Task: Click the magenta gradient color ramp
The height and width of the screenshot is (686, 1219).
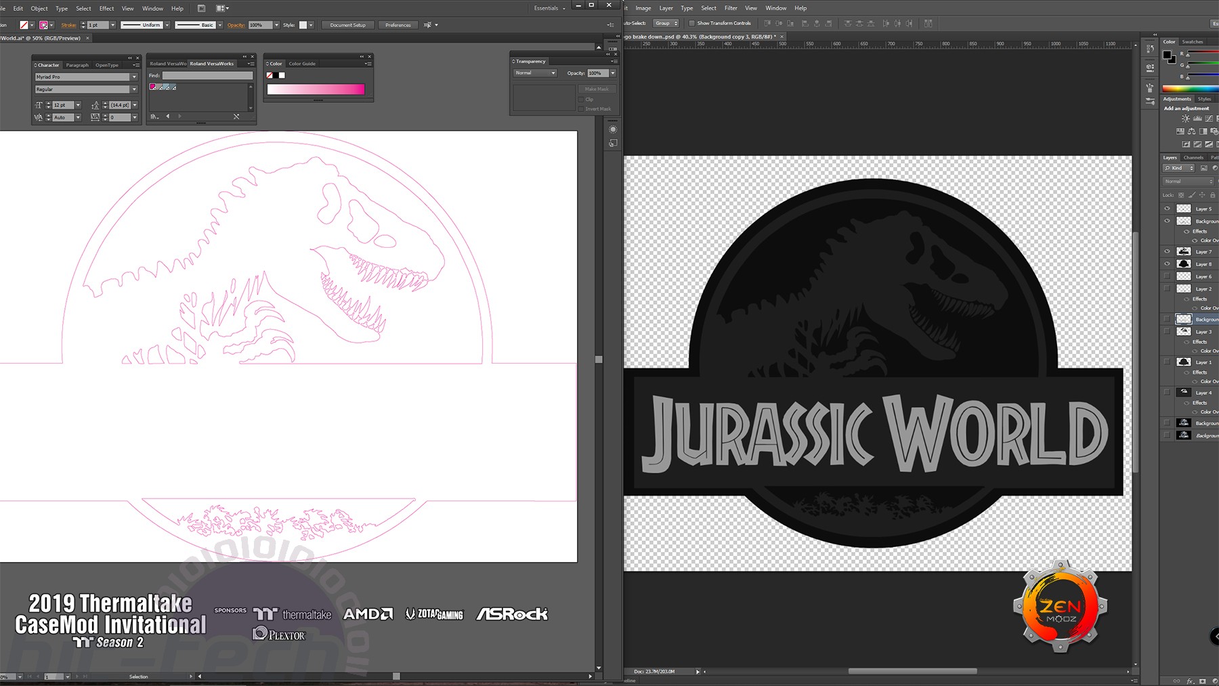Action: (x=316, y=89)
